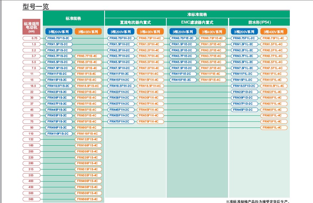Select model FRN2.2F1E-4C
Screen dimensions: 313x203
click(x=212, y=50)
